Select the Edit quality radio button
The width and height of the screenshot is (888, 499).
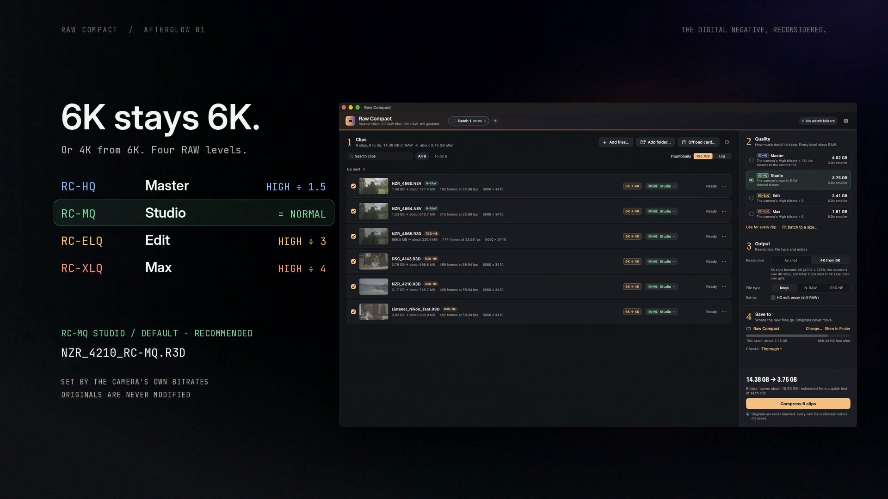coord(751,198)
